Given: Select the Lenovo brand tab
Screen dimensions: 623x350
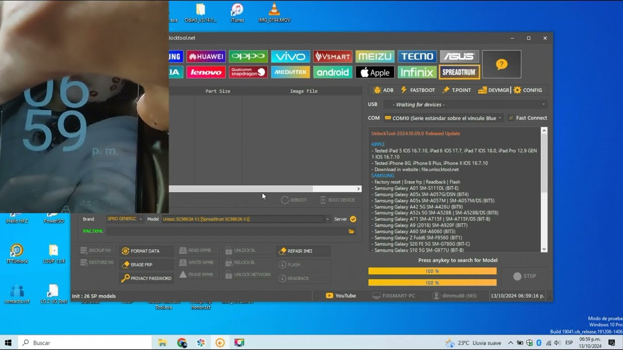Looking at the screenshot, I should point(206,72).
